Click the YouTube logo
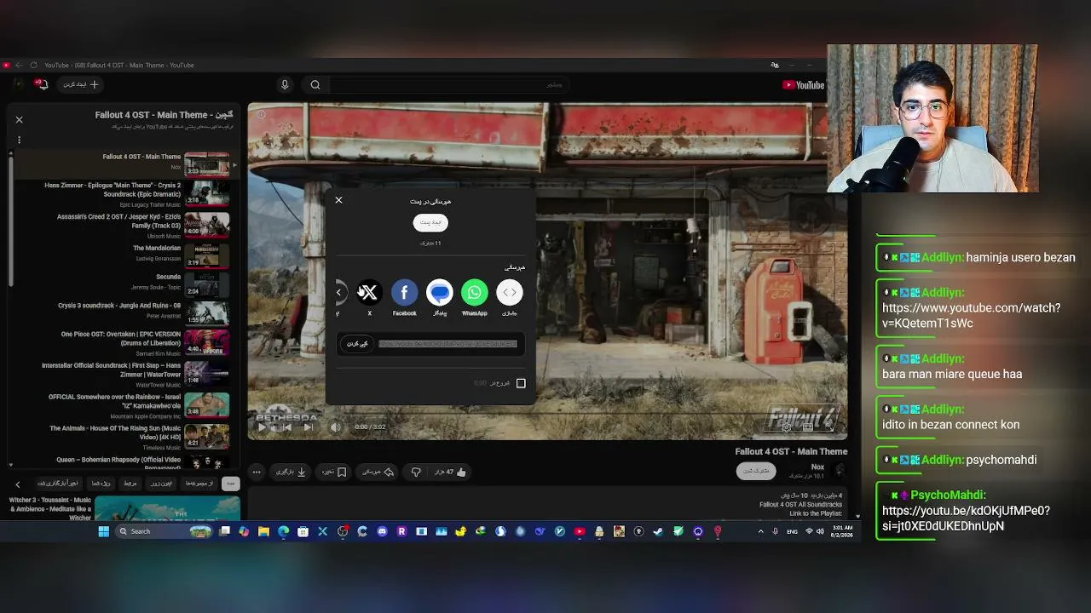The width and height of the screenshot is (1091, 613). (x=803, y=85)
